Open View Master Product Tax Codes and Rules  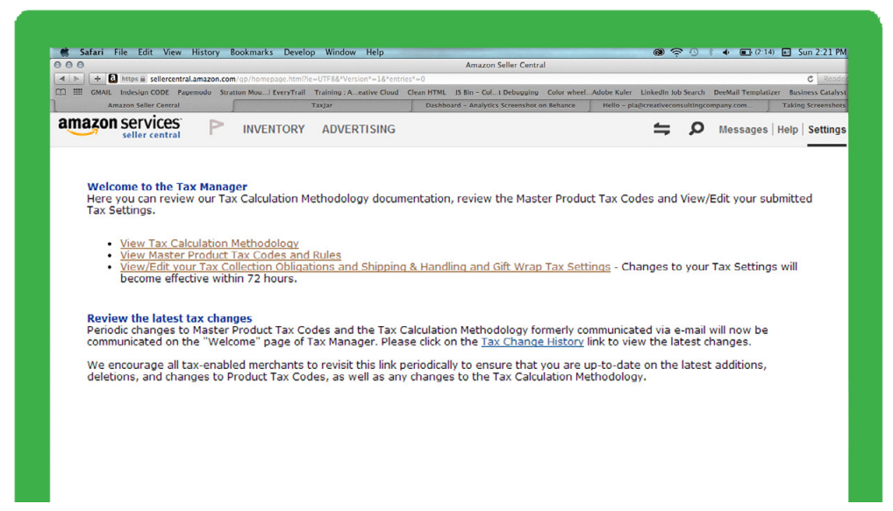231,255
